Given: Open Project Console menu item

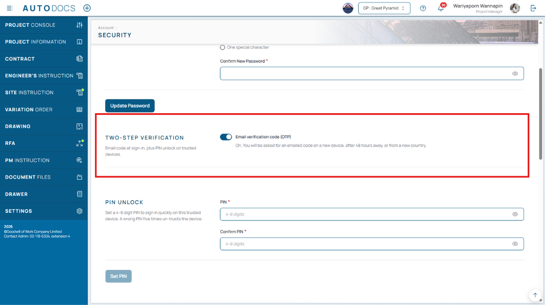Looking at the screenshot, I should (44, 25).
